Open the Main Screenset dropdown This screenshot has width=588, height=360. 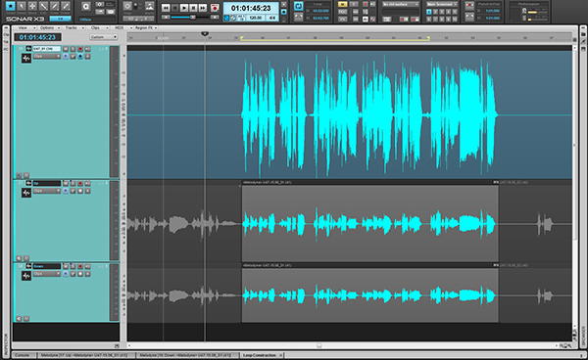click(441, 4)
